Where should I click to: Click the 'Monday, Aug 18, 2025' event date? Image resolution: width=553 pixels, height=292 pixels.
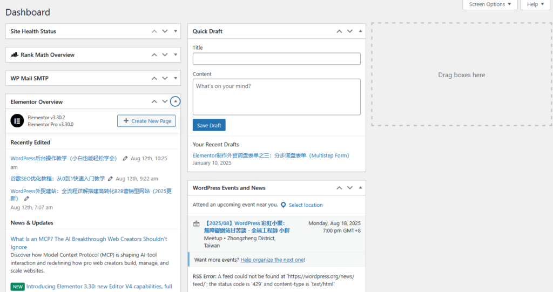pyautogui.click(x=334, y=223)
